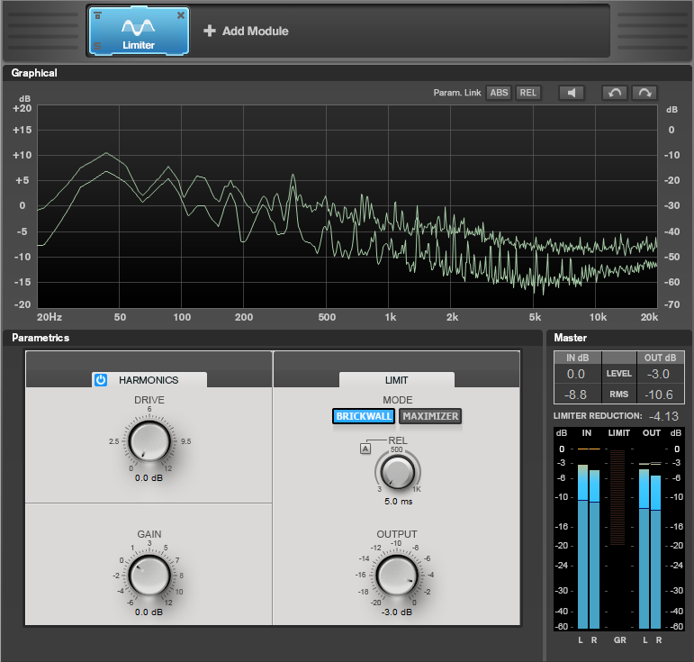Screen dimensions: 694x662
Task: Click the output level value -3.0
Action: pyautogui.click(x=658, y=374)
